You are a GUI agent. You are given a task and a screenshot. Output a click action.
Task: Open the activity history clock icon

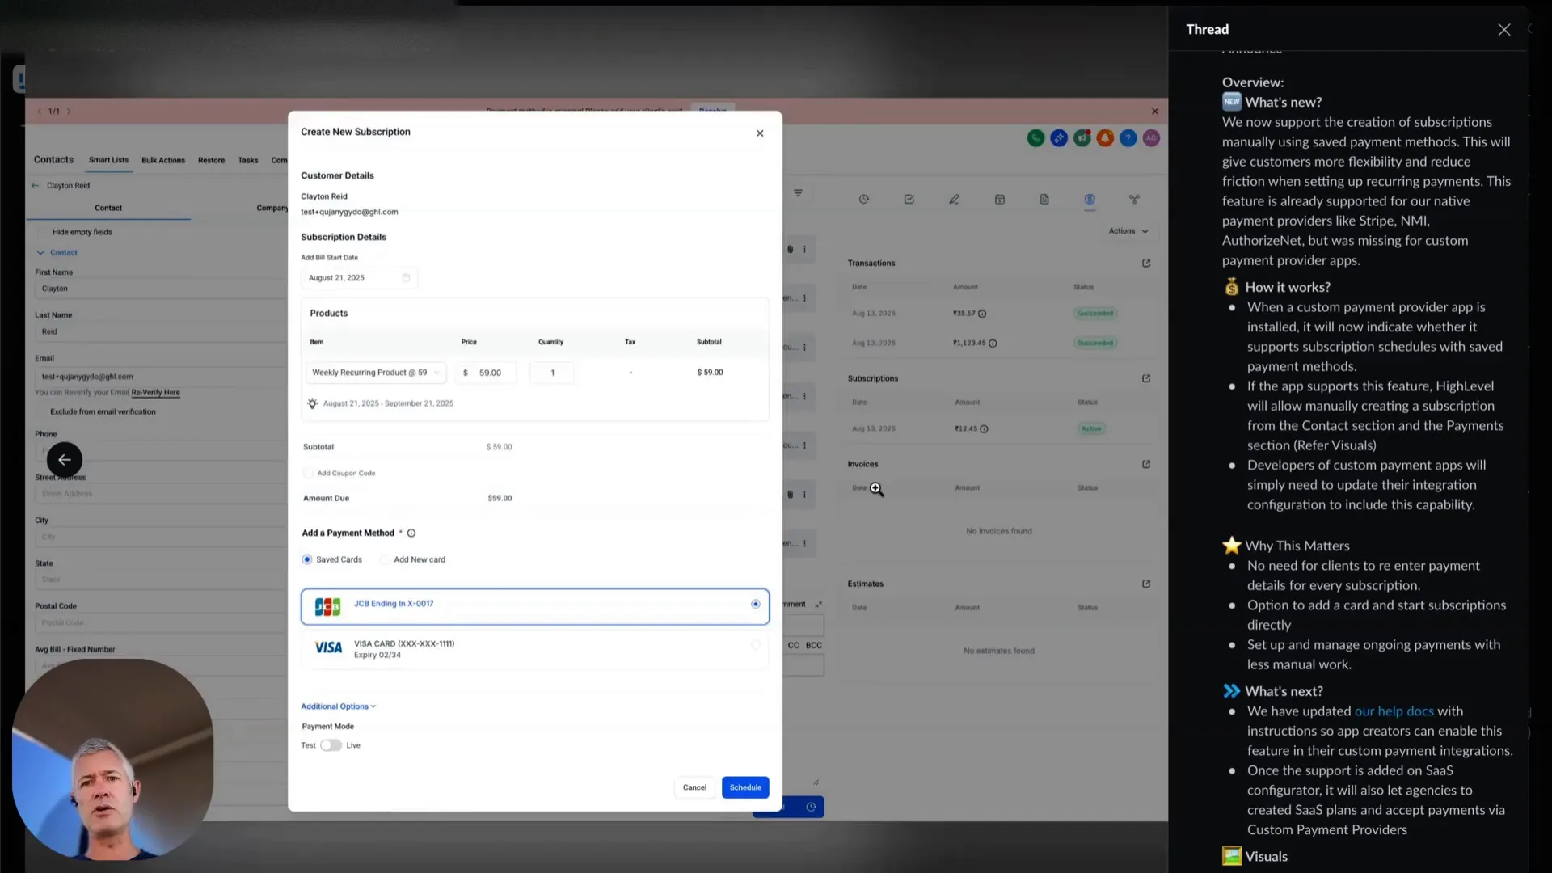pyautogui.click(x=864, y=200)
